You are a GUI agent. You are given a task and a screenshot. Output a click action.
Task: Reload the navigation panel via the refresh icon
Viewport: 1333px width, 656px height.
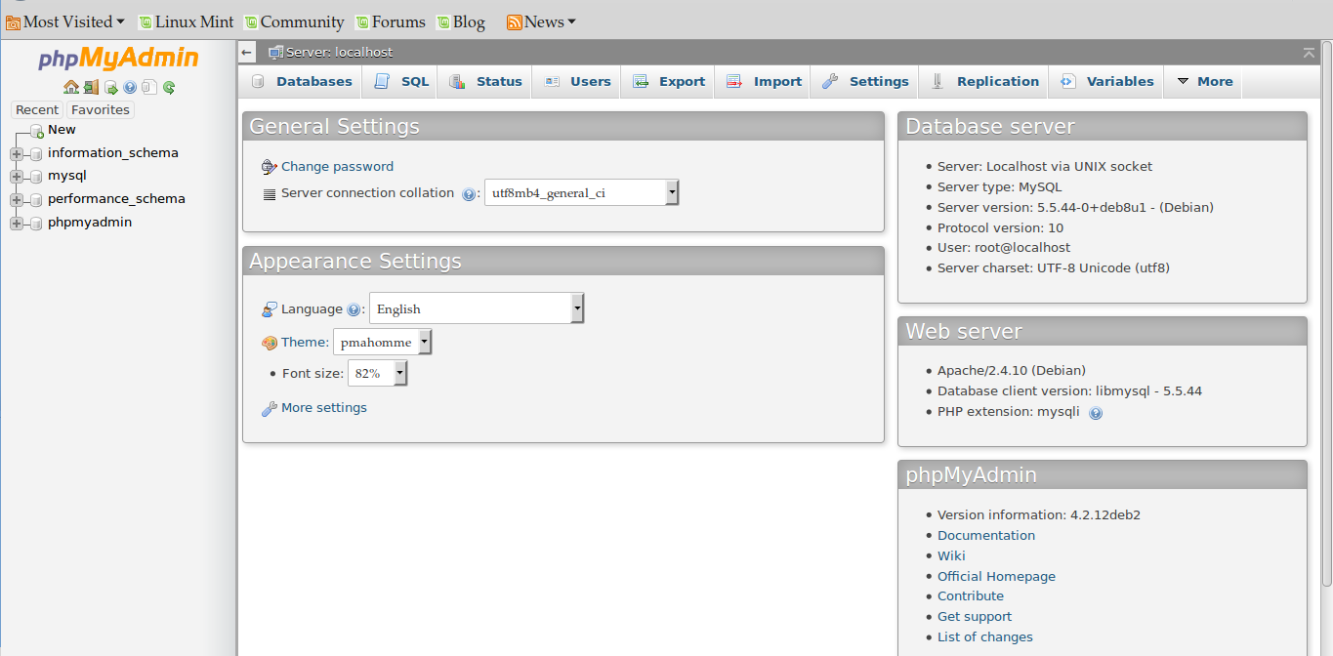168,87
